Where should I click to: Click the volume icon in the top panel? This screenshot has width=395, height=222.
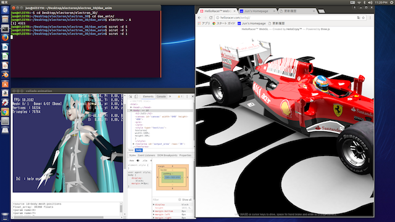pos(370,2)
